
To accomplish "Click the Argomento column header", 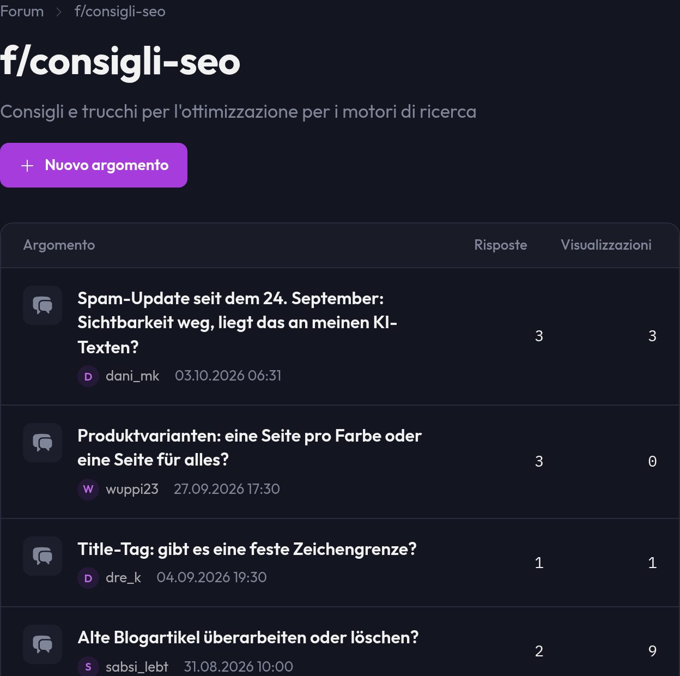I will pos(59,245).
